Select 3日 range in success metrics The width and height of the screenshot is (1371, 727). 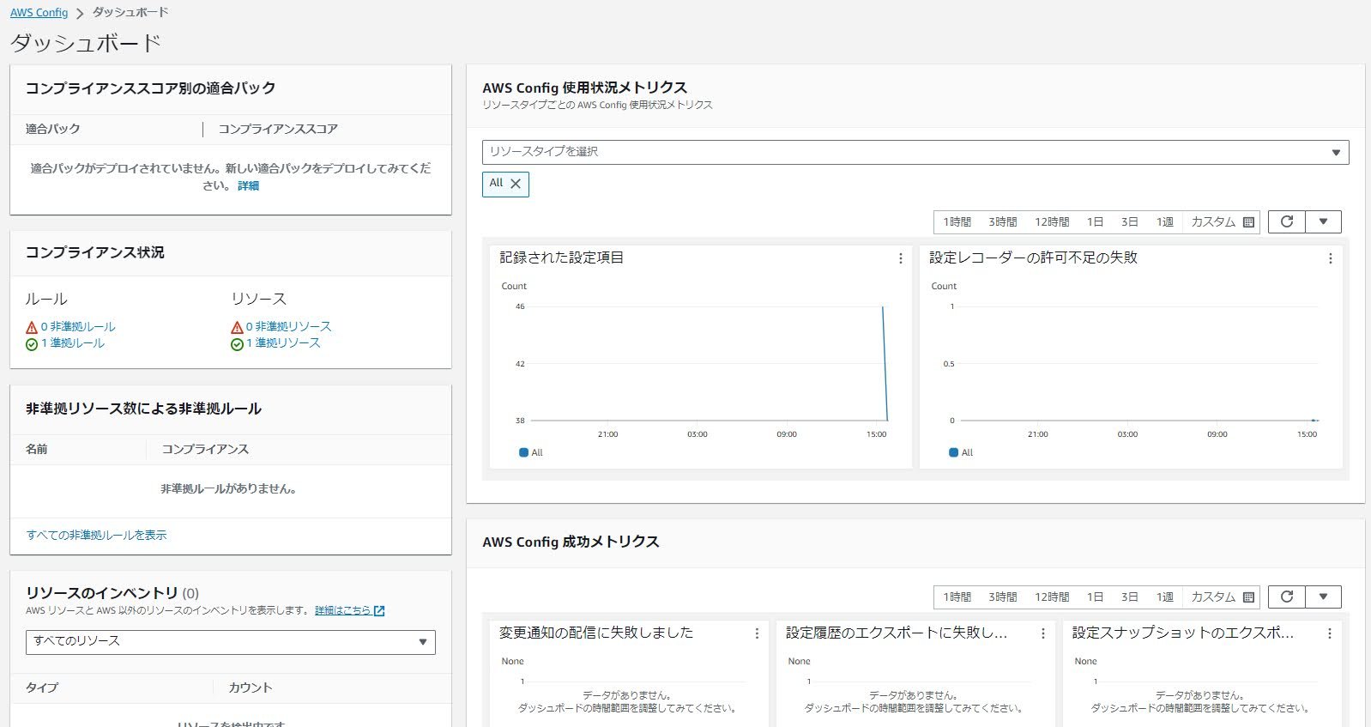1129,597
